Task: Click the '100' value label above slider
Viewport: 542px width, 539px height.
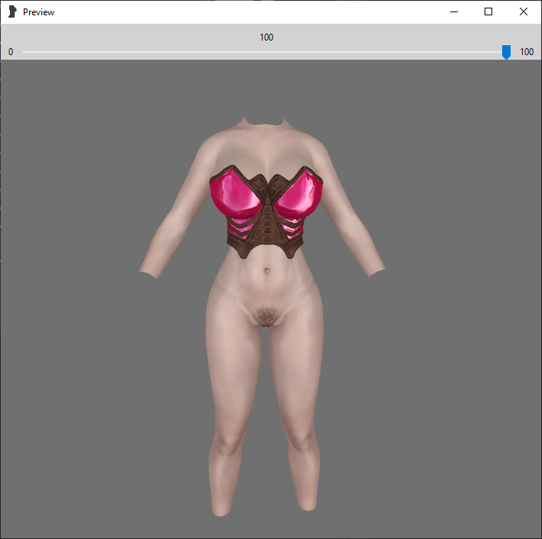Action: point(266,38)
